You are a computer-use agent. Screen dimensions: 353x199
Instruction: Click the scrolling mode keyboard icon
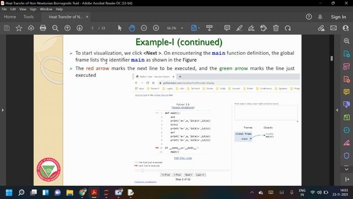(209, 28)
